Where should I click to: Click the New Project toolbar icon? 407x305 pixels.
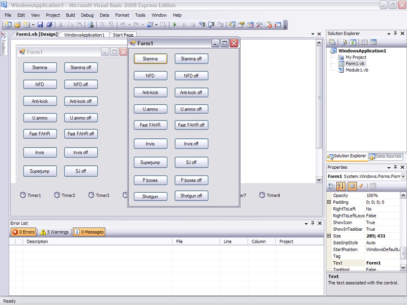pos(8,24)
